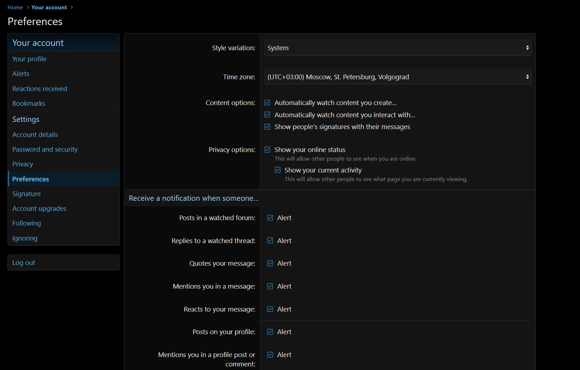The image size is (580, 370).
Task: Uncheck Alert for Replies to a watched thread
Action: (270, 241)
